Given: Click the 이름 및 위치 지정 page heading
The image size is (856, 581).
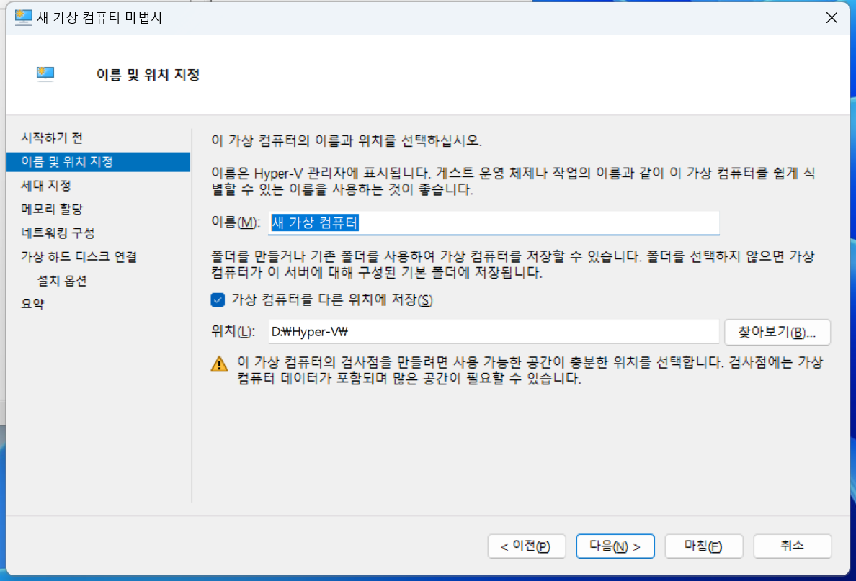Looking at the screenshot, I should 148,75.
